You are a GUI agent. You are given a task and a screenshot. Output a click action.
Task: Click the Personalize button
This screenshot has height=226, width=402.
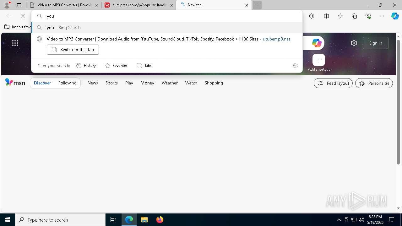[374, 83]
